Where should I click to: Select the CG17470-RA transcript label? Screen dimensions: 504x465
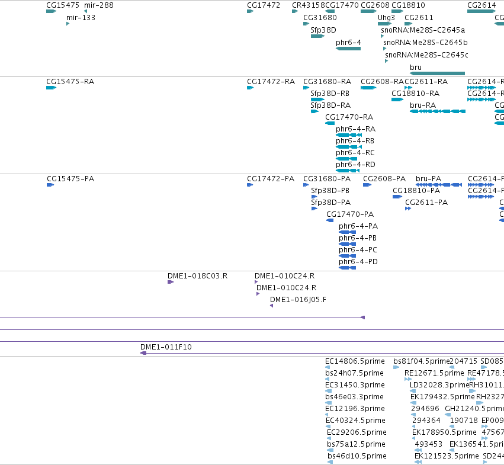click(349, 117)
